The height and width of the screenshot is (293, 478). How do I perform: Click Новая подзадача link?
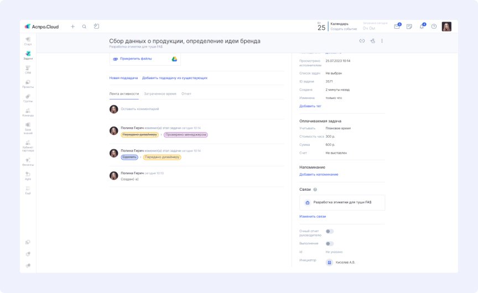123,78
